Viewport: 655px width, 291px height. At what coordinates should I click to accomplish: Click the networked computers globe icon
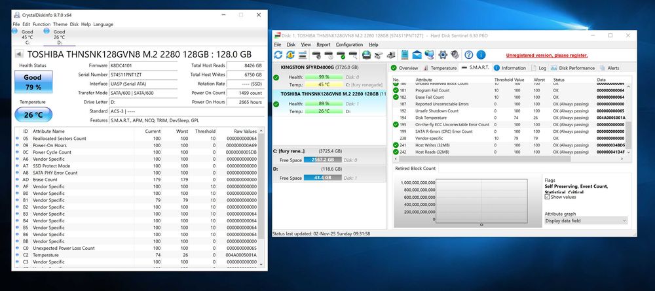[430, 55]
